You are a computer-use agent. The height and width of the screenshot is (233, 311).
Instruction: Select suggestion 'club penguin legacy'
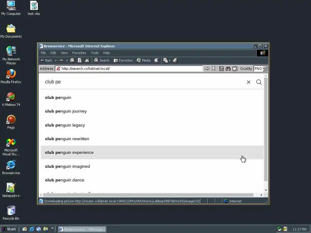(x=152, y=125)
